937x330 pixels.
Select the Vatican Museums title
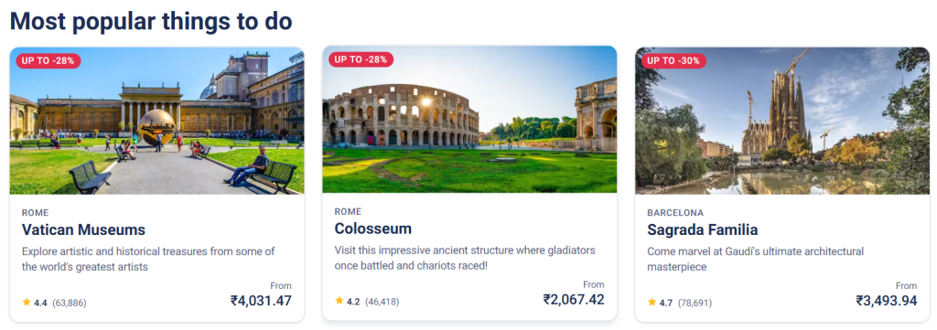[83, 229]
